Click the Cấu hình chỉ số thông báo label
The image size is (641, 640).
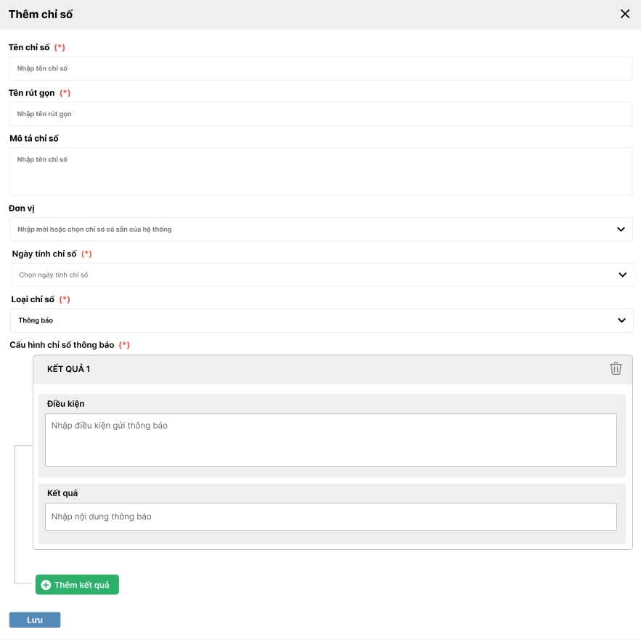click(62, 344)
